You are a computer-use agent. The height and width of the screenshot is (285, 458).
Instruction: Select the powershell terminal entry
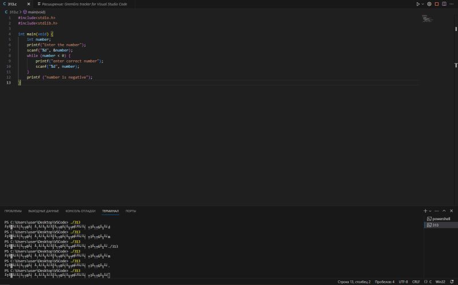pyautogui.click(x=441, y=219)
